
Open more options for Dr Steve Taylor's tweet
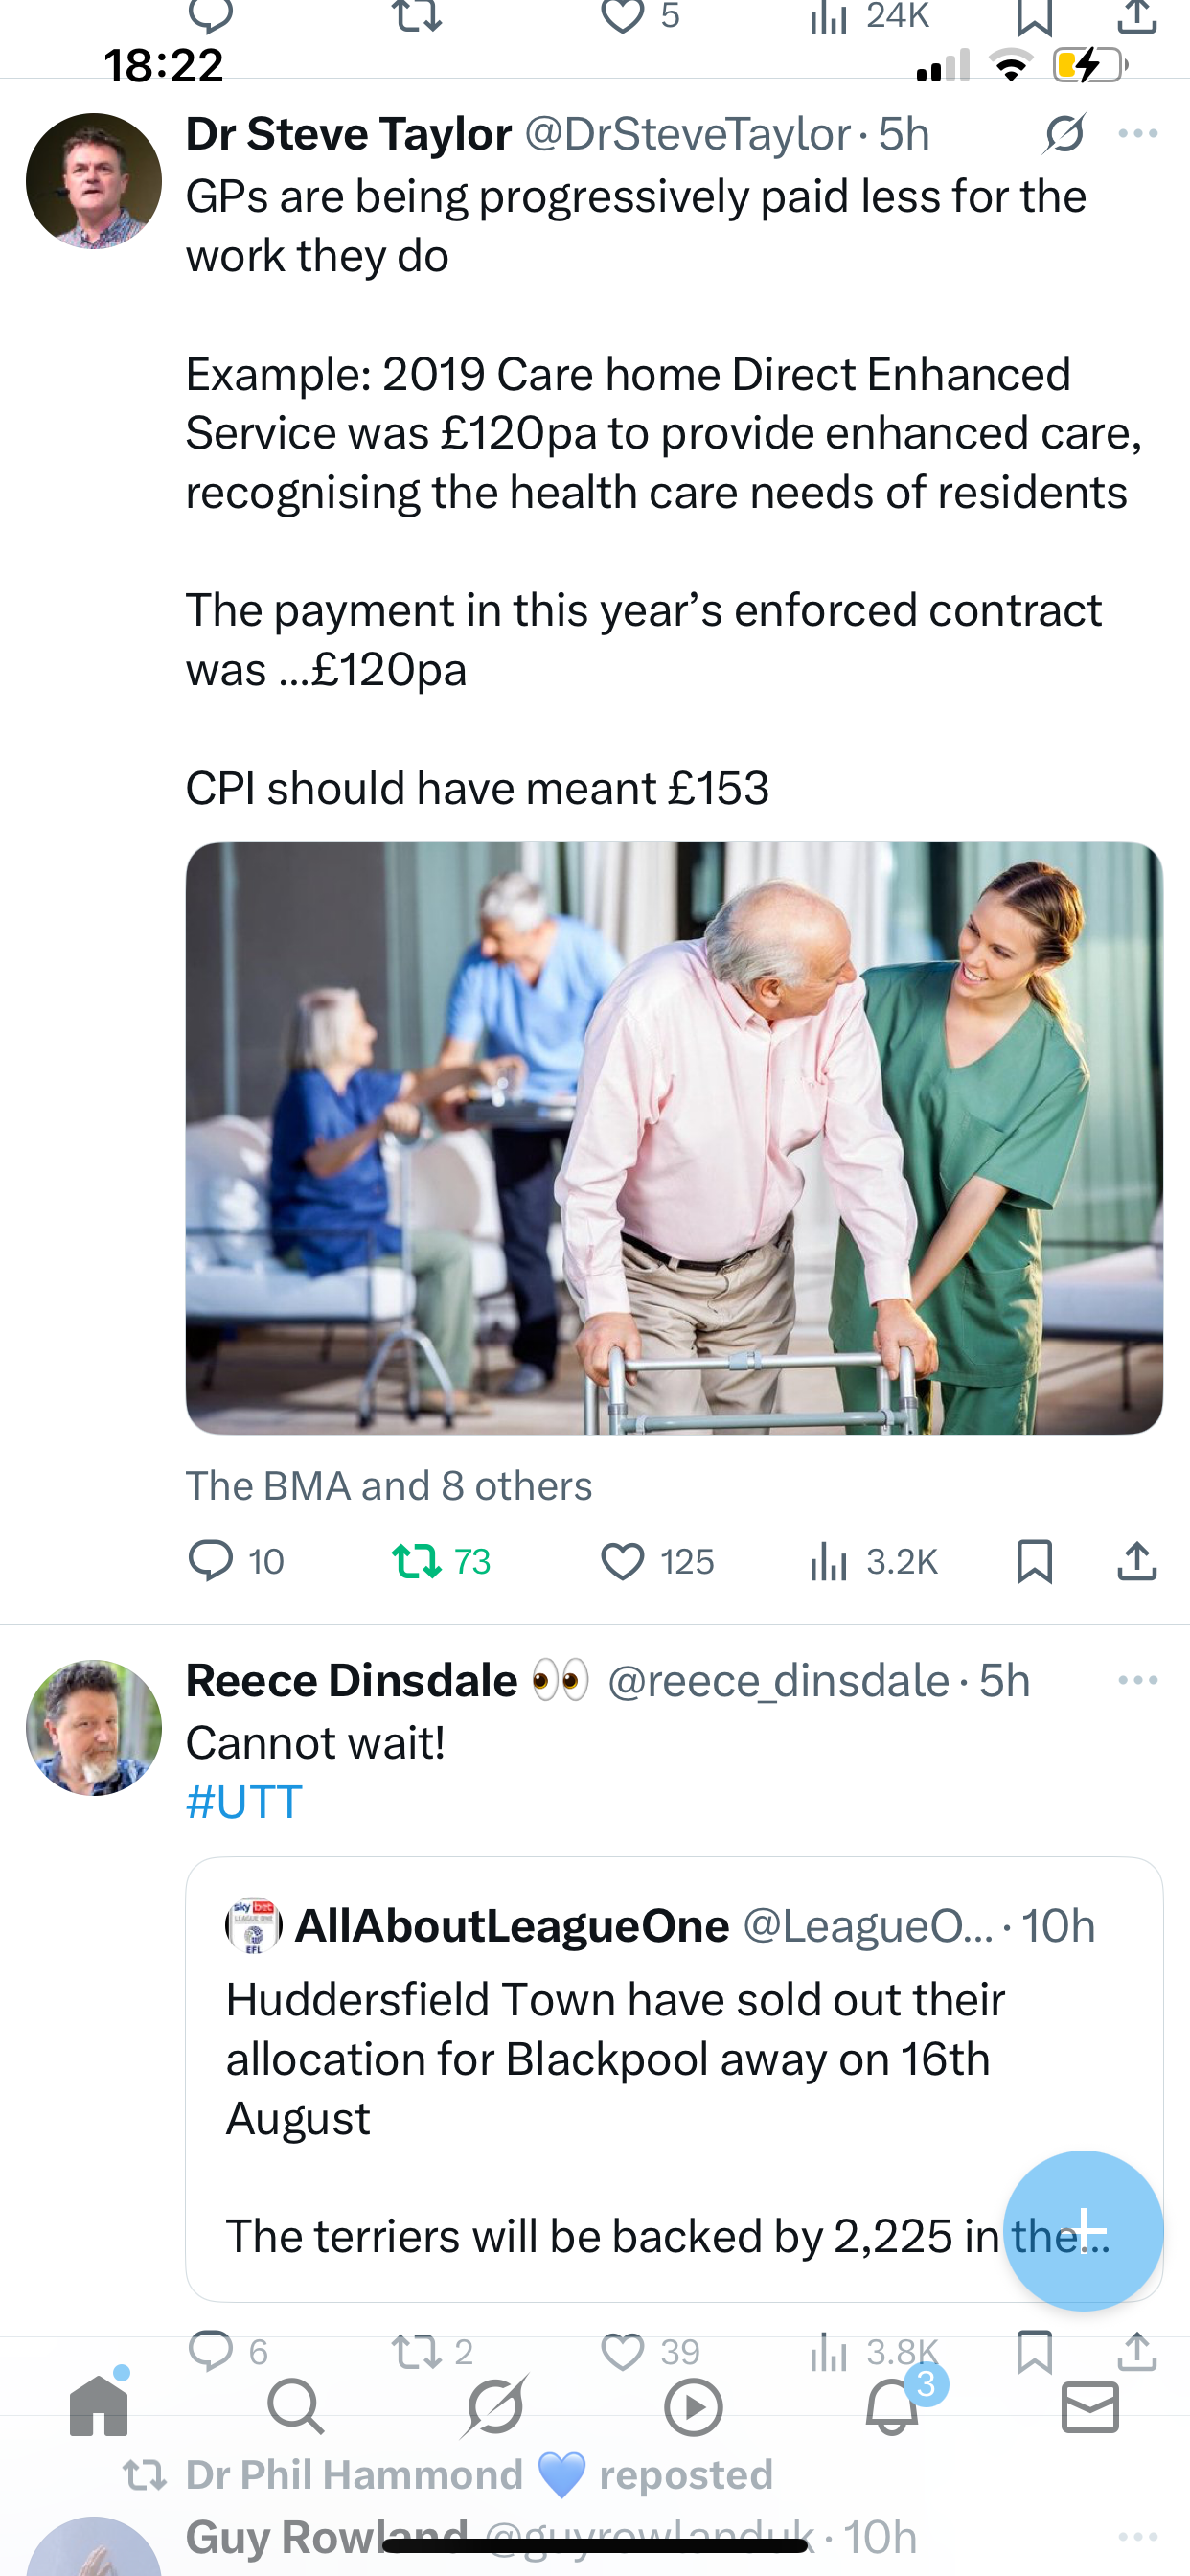pyautogui.click(x=1138, y=133)
